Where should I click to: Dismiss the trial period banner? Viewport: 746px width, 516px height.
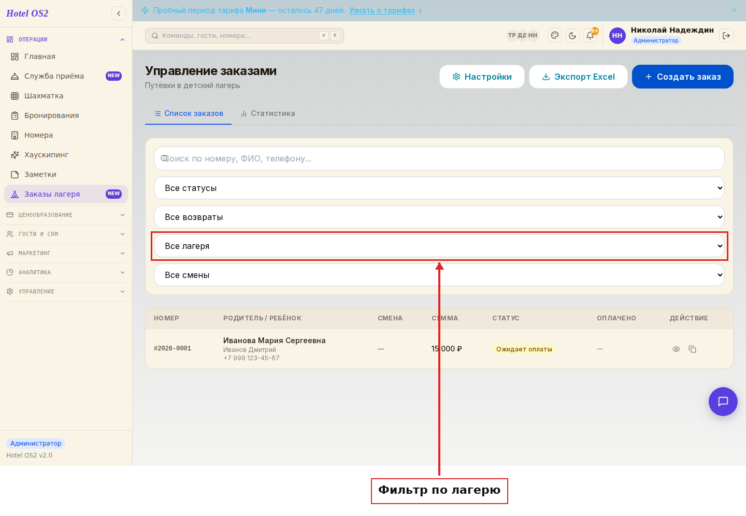point(734,10)
